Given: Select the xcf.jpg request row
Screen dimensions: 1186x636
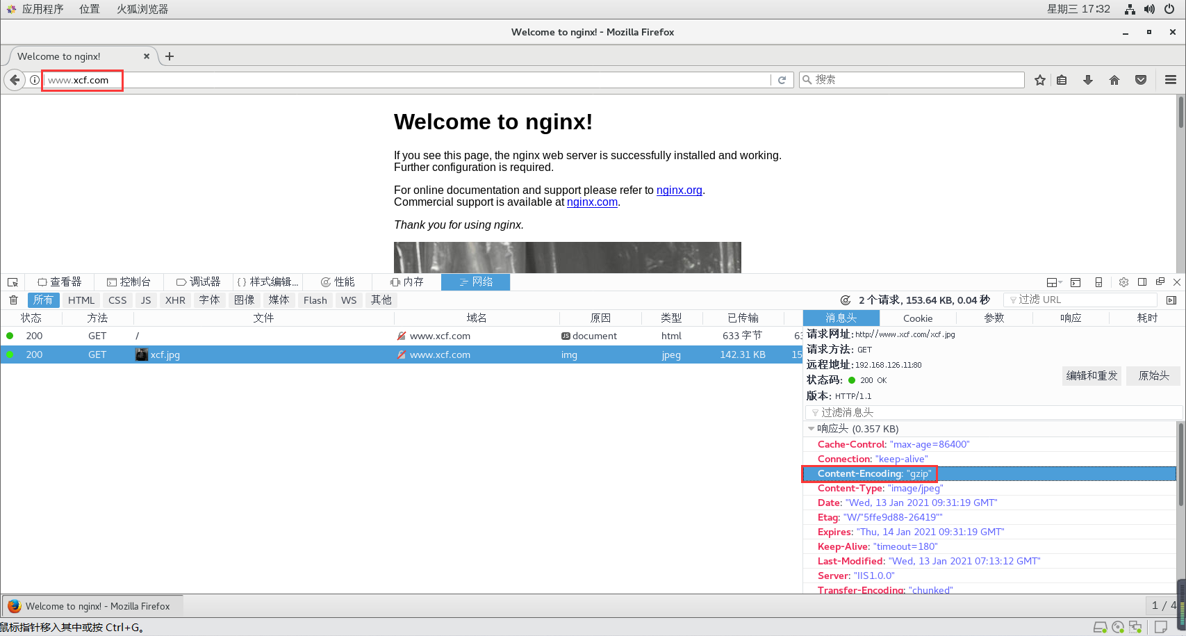Looking at the screenshot, I should pos(402,354).
